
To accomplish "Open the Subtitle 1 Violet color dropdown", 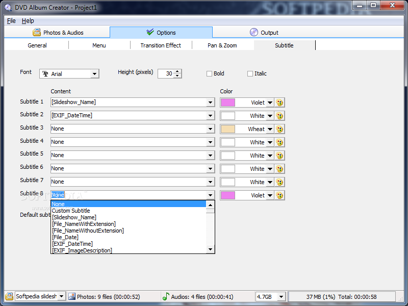I will pyautogui.click(x=270, y=103).
